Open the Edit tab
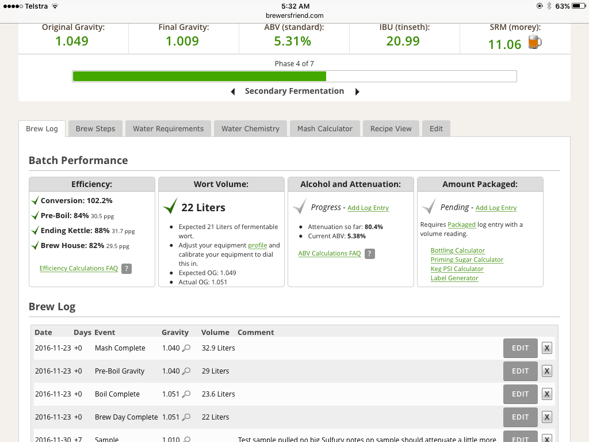Screen dimensions: 589x442 pos(436,128)
